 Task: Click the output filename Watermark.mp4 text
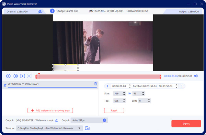click(x=34, y=121)
